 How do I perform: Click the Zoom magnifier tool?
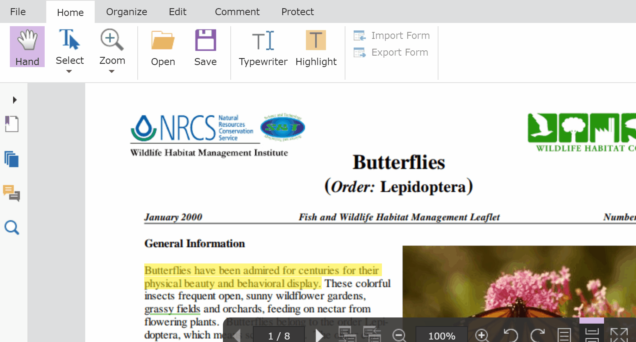click(x=112, y=47)
